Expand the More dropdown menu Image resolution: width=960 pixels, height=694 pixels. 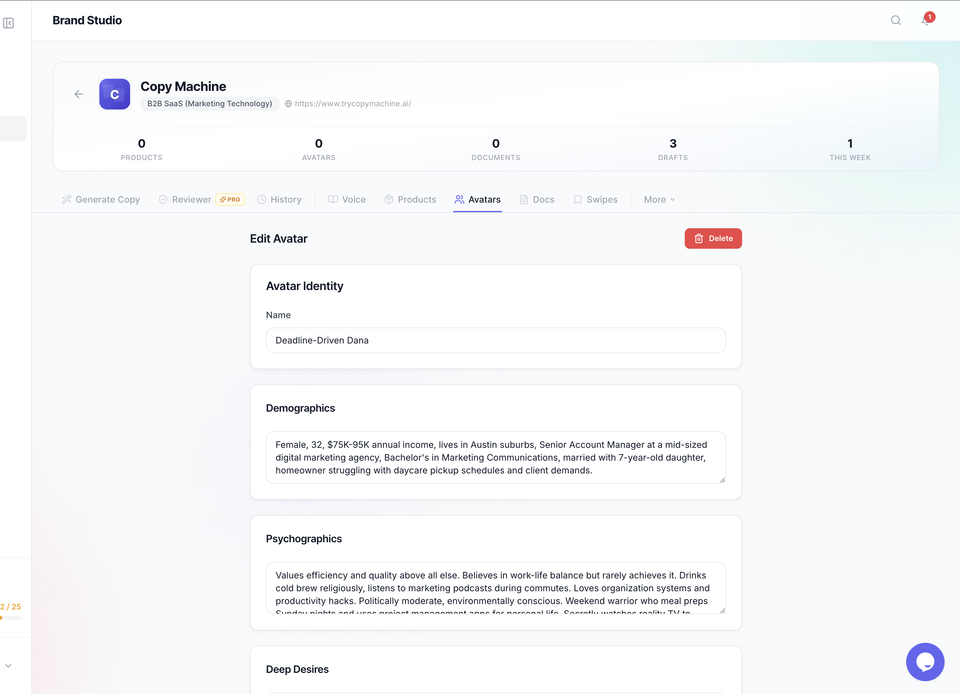(x=659, y=200)
